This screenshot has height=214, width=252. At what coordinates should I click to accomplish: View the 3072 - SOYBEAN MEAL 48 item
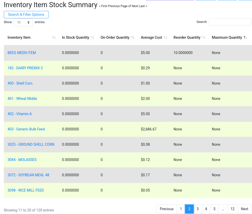point(28,175)
